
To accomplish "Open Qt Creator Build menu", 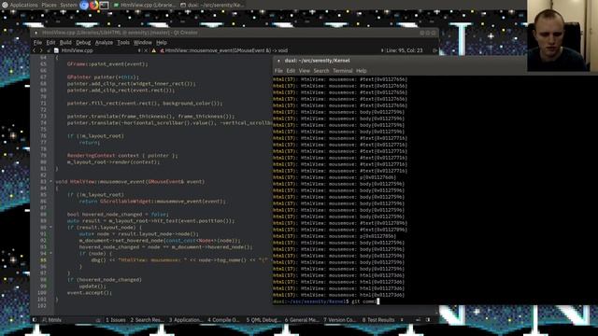I will point(65,43).
